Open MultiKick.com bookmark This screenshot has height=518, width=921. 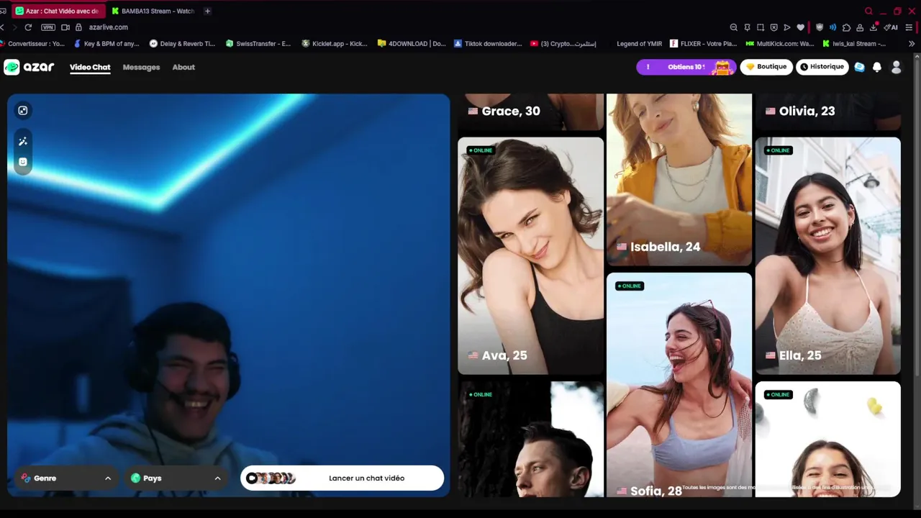click(779, 44)
